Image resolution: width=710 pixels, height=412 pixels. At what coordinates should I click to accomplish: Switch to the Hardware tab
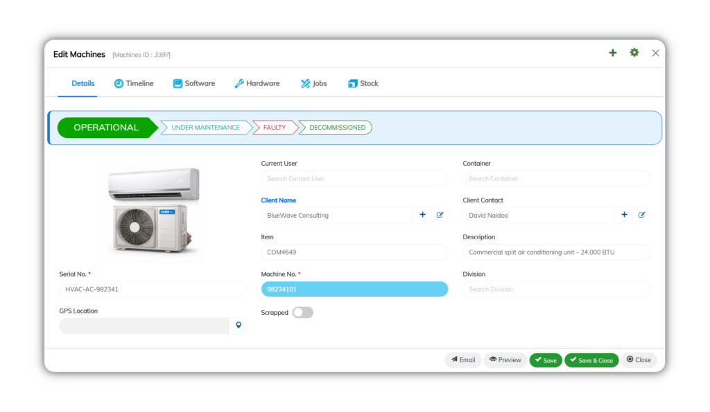coord(257,83)
